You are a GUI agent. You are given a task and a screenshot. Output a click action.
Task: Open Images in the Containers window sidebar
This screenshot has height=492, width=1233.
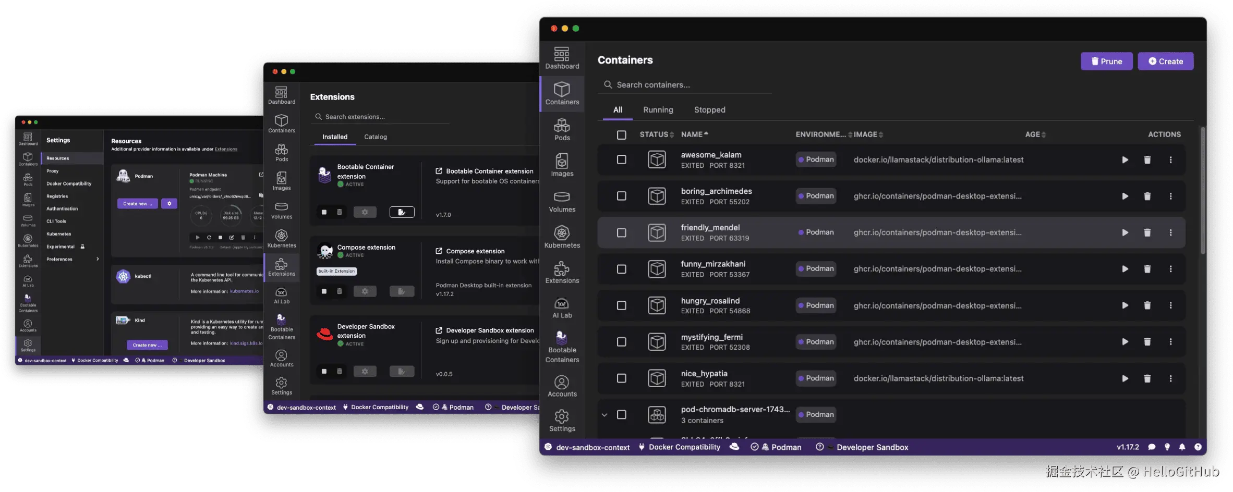coord(562,165)
